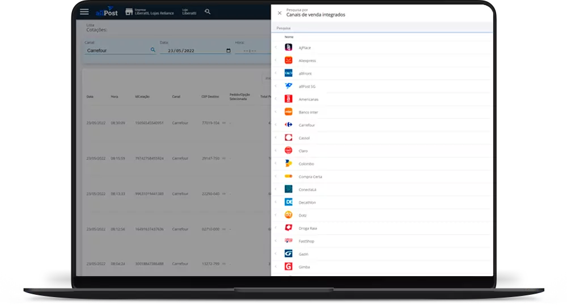Click the Pesquisa search input field

[x=380, y=28]
